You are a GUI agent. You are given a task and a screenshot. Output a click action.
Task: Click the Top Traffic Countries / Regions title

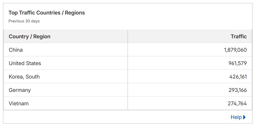click(x=47, y=13)
